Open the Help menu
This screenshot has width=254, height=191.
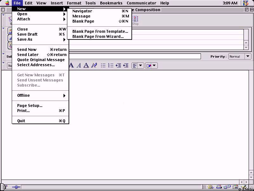[164, 3]
